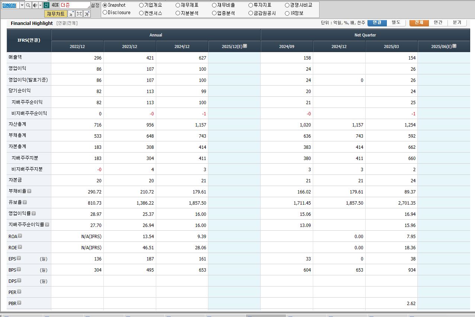Select the 재무제표 radio button

(178, 5)
